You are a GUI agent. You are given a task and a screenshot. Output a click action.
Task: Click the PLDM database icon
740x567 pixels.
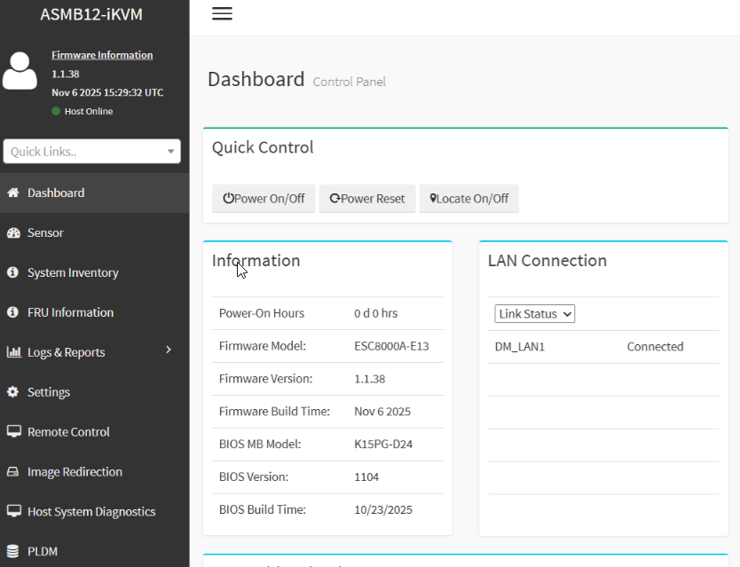[13, 551]
